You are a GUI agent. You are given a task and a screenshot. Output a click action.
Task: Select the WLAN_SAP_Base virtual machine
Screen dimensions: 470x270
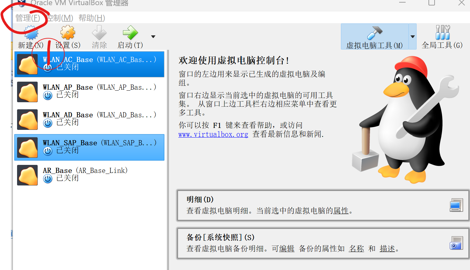(x=89, y=147)
